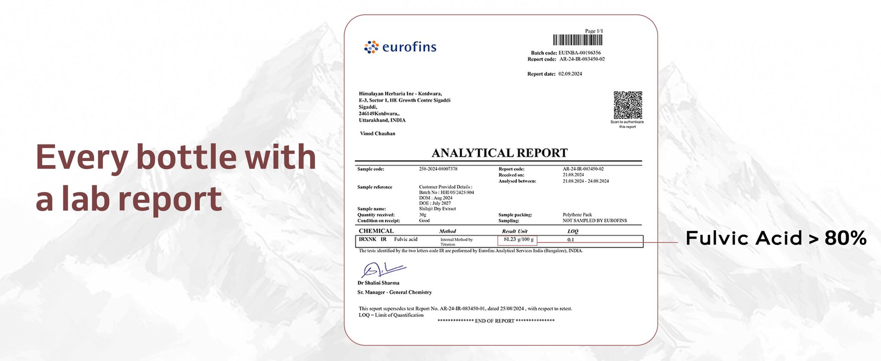Click the "Received on:" field label

[x=512, y=175]
